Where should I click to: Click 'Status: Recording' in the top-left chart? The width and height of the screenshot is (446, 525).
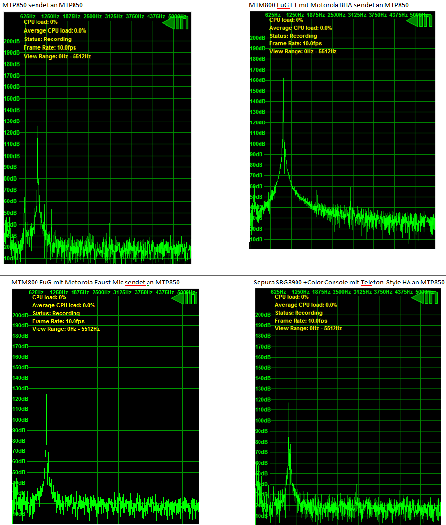coord(47,39)
